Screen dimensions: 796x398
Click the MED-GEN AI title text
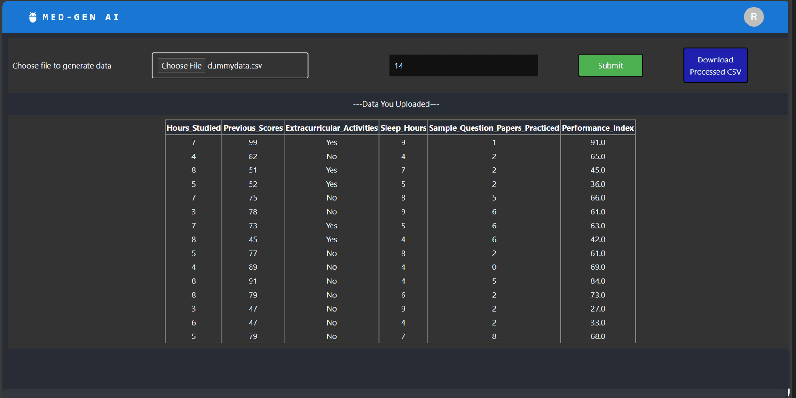click(81, 17)
